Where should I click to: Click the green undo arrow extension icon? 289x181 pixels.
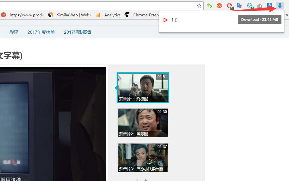pyautogui.click(x=209, y=6)
